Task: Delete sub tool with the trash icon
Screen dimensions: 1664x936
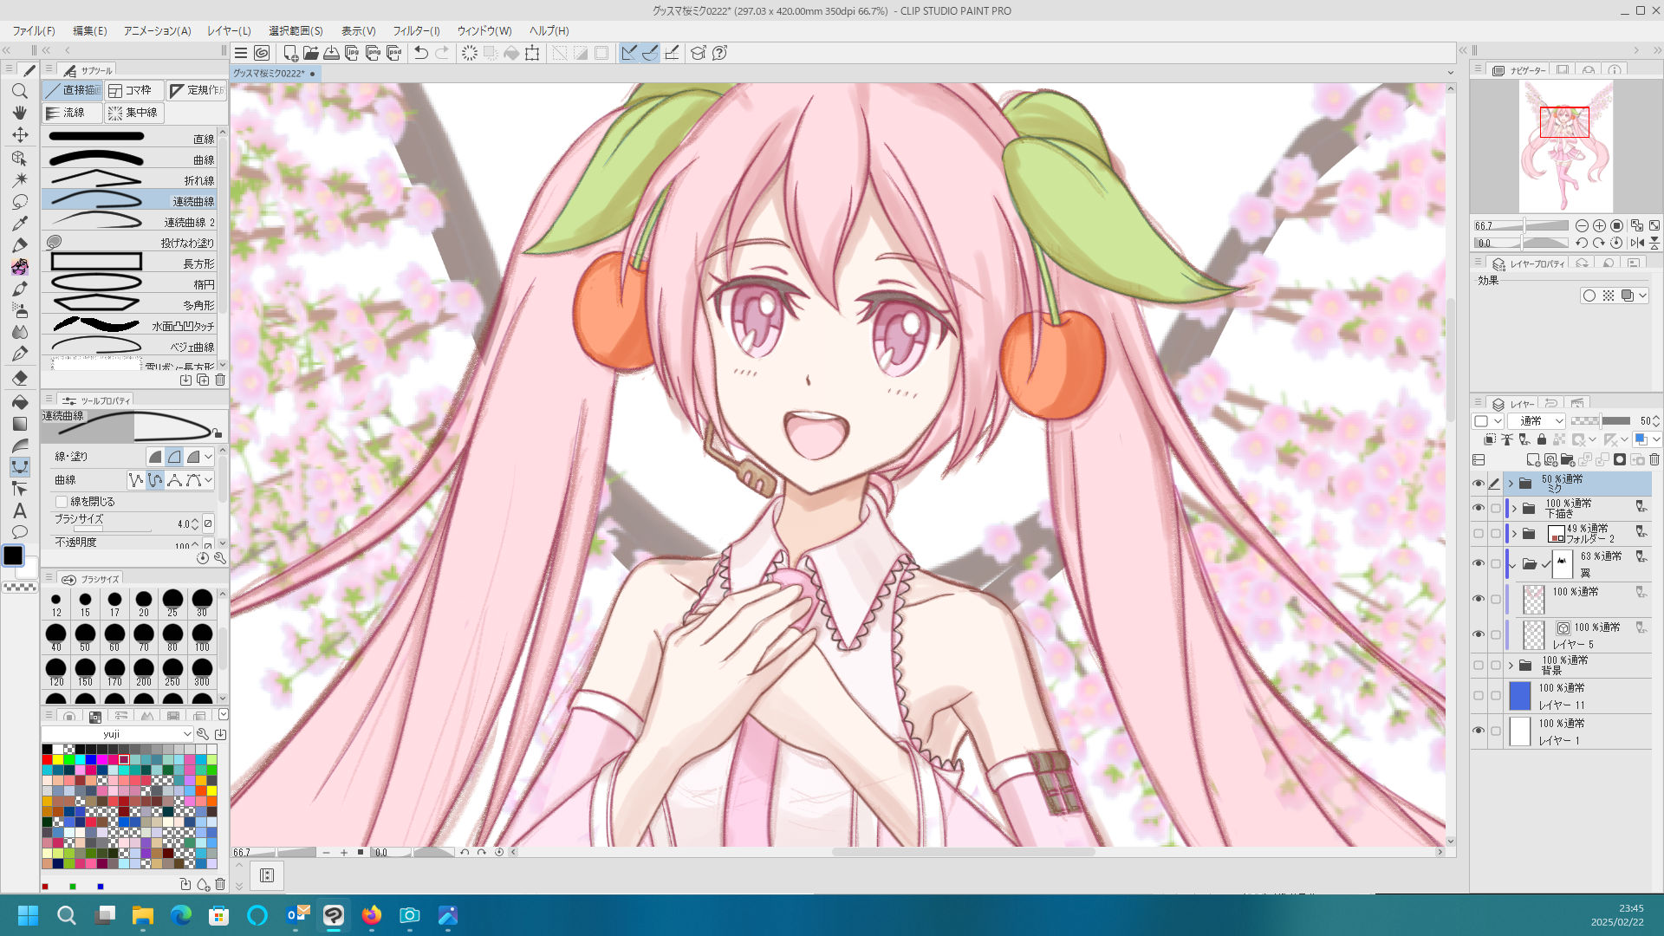Action: tap(220, 380)
